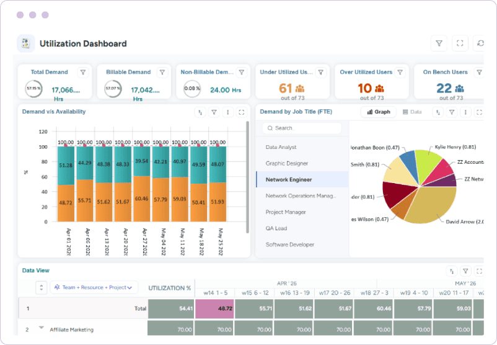The height and width of the screenshot is (345, 497).
Task: Click the David Arrow pie slice
Action: (x=434, y=205)
